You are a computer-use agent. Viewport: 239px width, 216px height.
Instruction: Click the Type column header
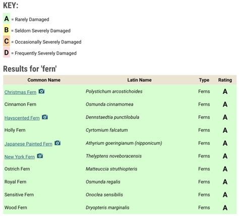tap(204, 80)
